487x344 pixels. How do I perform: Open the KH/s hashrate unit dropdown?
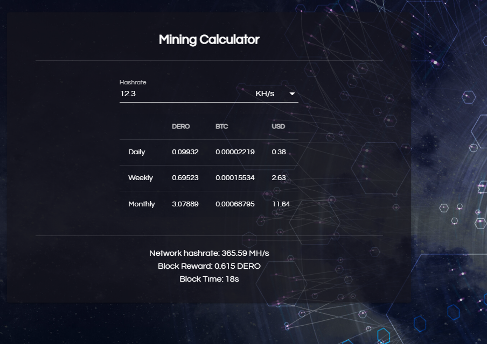(275, 94)
